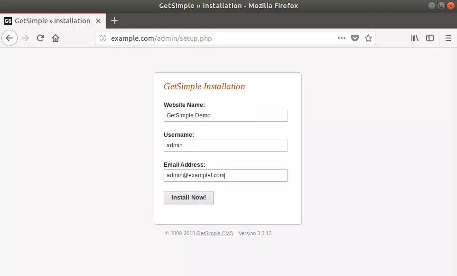Save page to Pocket
Image resolution: width=457 pixels, height=276 pixels.
click(x=354, y=38)
